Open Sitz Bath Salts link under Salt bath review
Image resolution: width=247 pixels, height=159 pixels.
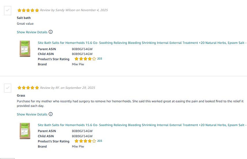[x=142, y=43]
